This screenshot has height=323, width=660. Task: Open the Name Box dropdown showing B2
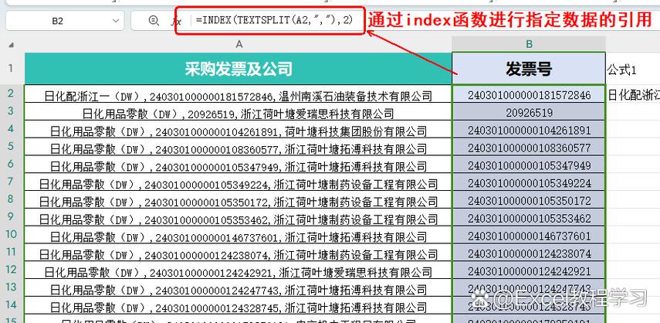[116, 21]
